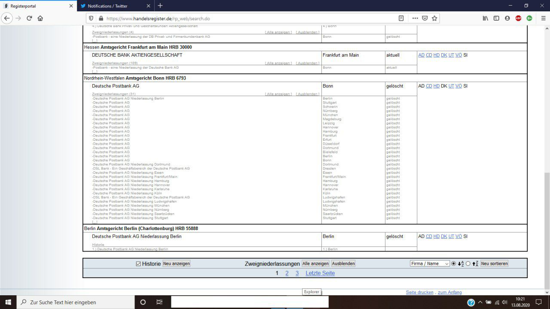The width and height of the screenshot is (550, 309).
Task: Open the Windows Start menu
Action: tap(8, 302)
